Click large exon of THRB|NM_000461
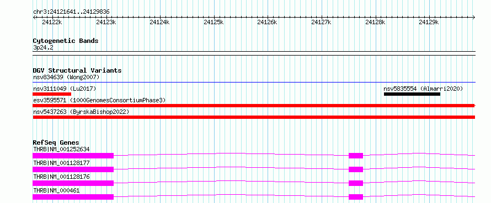The image size is (491, 203). pos(73,197)
